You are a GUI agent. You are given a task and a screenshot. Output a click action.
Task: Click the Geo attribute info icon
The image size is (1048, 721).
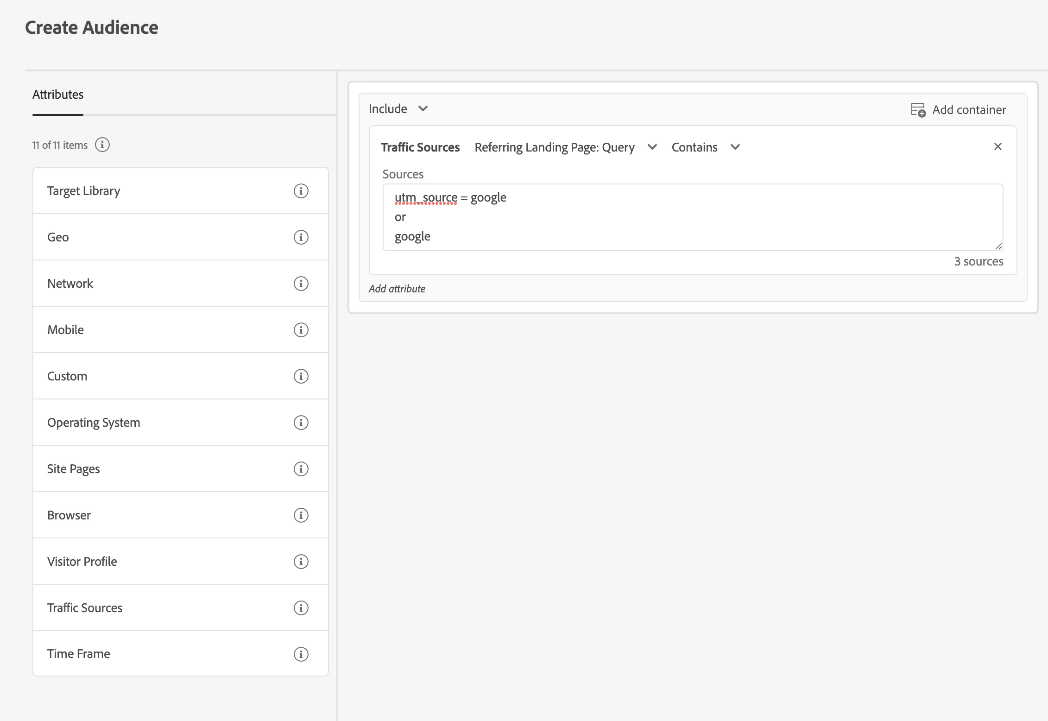[x=301, y=237]
